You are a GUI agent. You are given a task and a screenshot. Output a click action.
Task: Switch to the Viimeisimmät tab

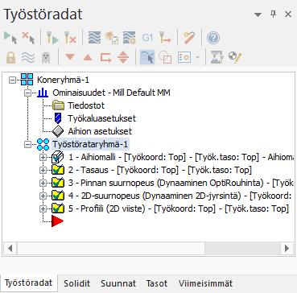[x=205, y=283]
